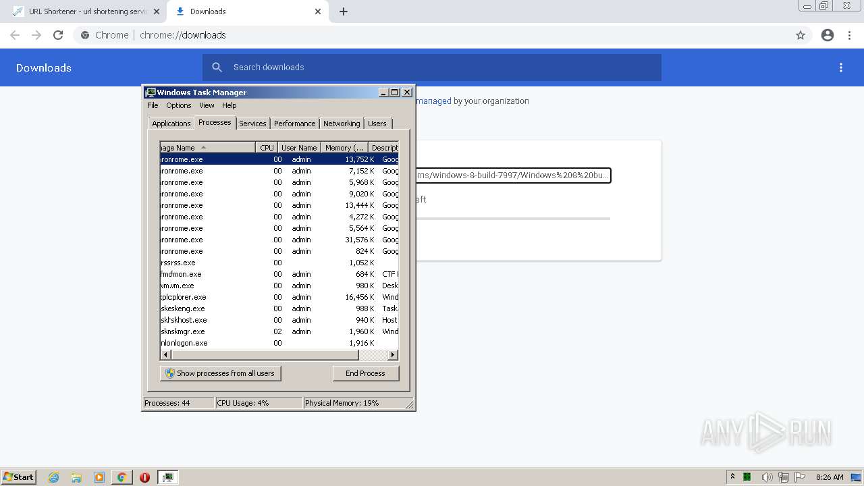Image resolution: width=864 pixels, height=486 pixels.
Task: Select the dwm.exe process row
Action: [x=279, y=286]
